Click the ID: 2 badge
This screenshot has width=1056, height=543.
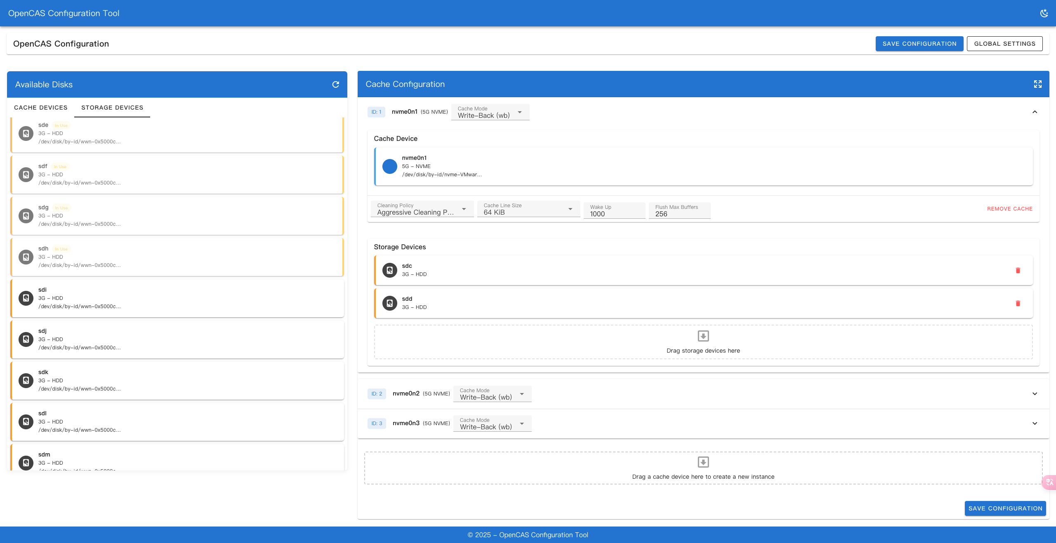pos(377,394)
